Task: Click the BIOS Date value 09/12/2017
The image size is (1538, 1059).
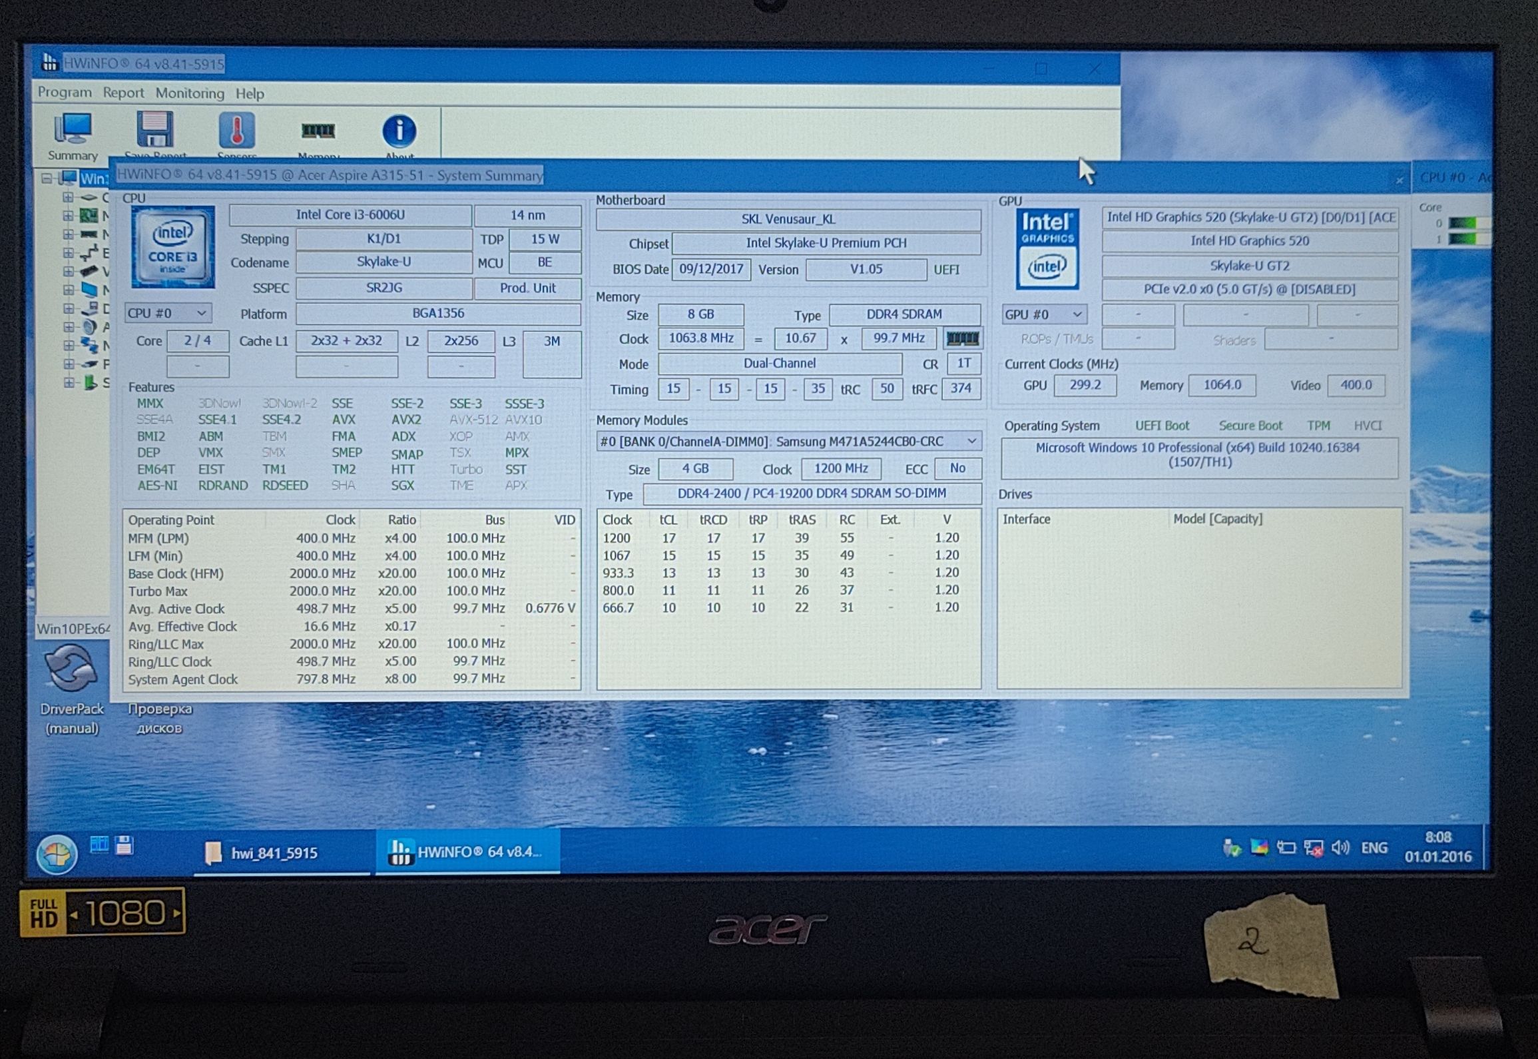Action: point(711,269)
